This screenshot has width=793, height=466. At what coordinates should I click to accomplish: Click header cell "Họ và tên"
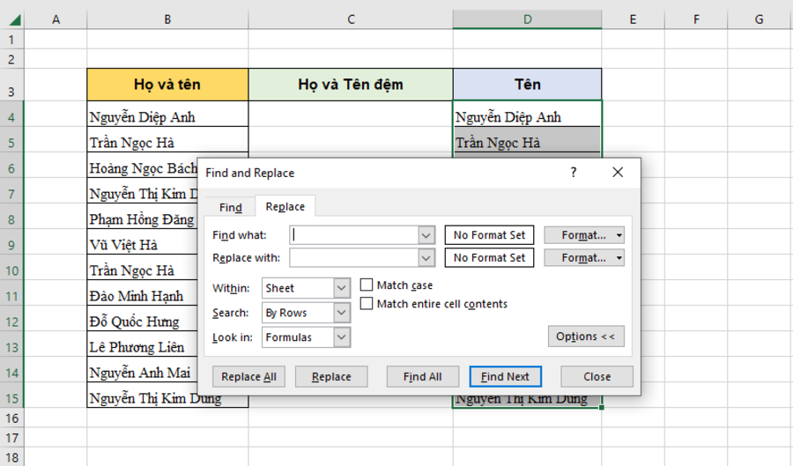click(x=167, y=85)
